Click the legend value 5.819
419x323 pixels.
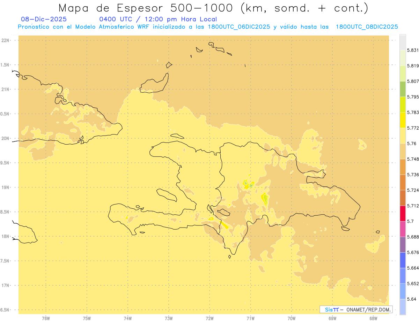point(413,66)
